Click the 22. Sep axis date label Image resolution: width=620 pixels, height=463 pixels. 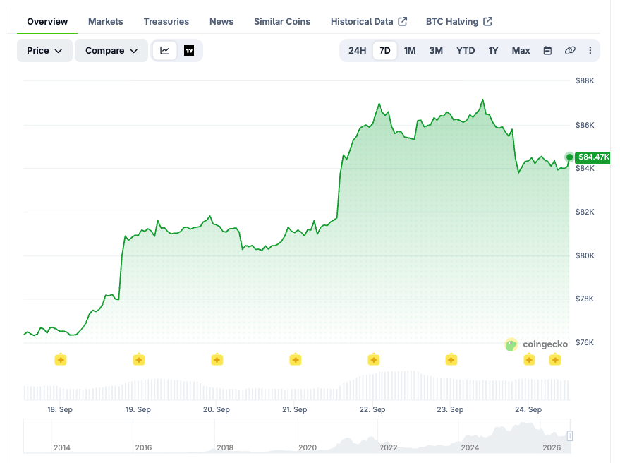pos(372,409)
